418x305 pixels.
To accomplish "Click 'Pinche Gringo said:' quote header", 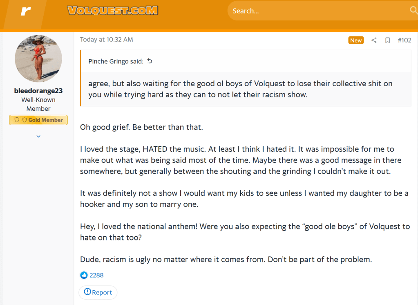I will pos(116,61).
